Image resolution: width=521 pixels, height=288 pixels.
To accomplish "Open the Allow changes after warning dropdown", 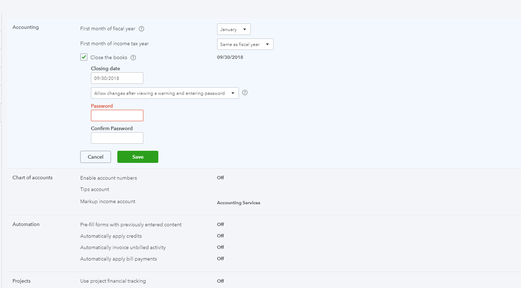I will tap(165, 93).
